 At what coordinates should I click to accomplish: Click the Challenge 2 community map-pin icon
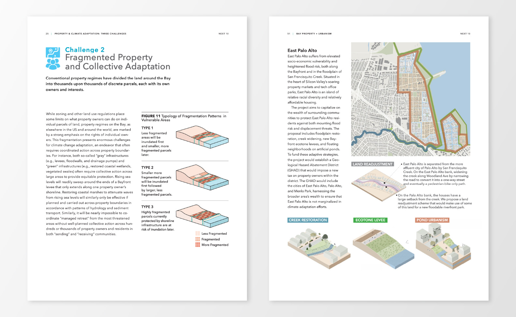(53, 59)
